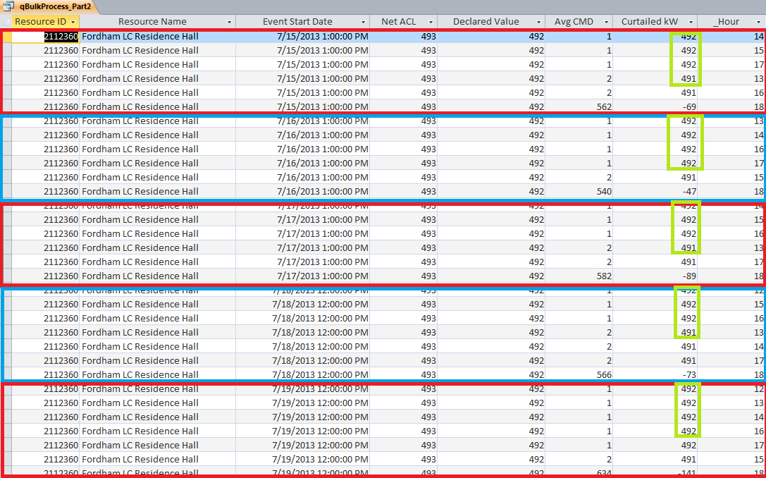The width and height of the screenshot is (766, 478).
Task: Select the Avg CMD value 540
Action: tap(603, 191)
